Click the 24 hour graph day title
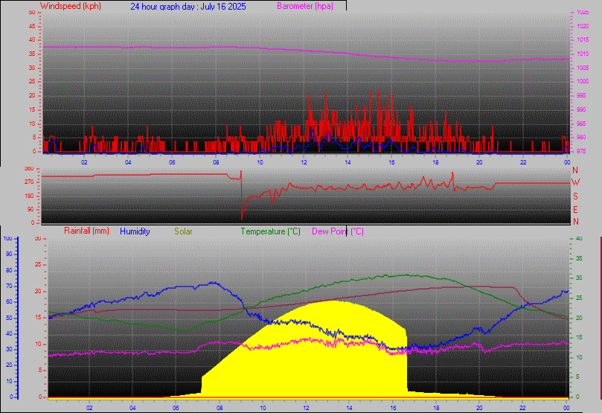 tap(188, 7)
